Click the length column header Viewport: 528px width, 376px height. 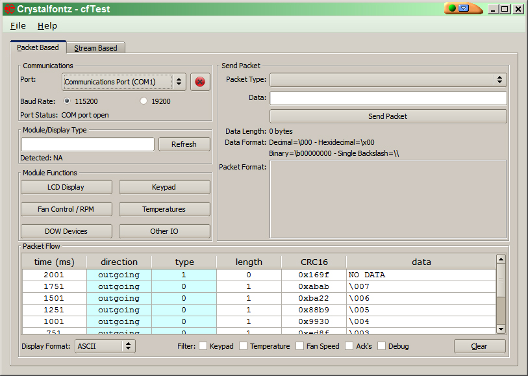249,262
